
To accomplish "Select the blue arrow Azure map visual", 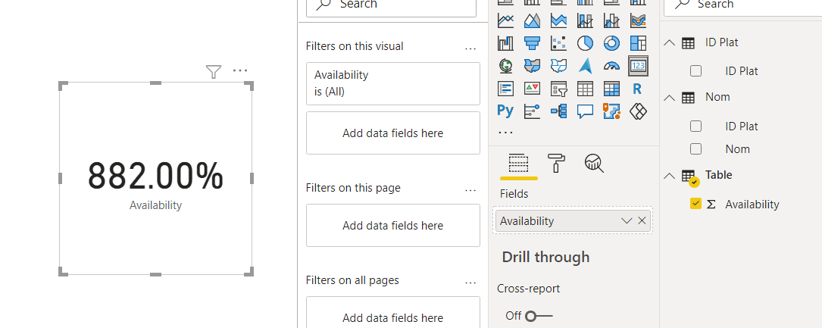I will [x=585, y=65].
